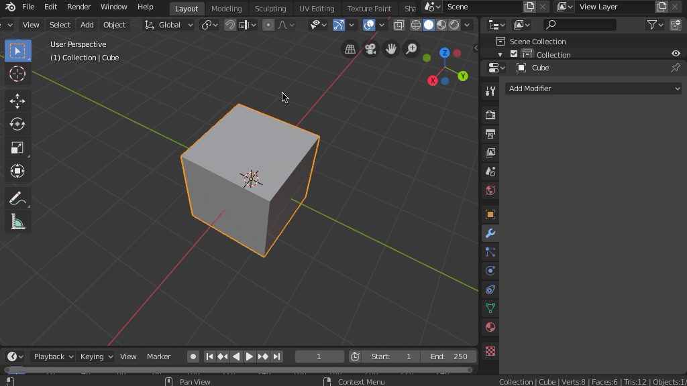
Task: Click the Marker button in timeline
Action: 159,357
